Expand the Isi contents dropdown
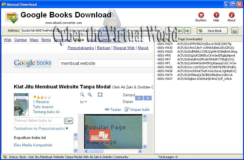This screenshot has width=244, height=160. [x=83, y=102]
